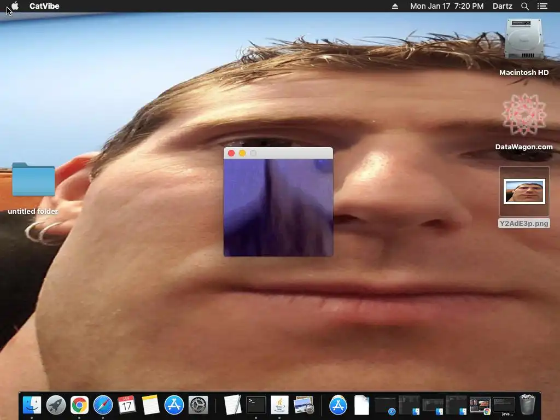560x420 pixels.
Task: Open the yellow Notes app in dock
Action: pos(150,405)
